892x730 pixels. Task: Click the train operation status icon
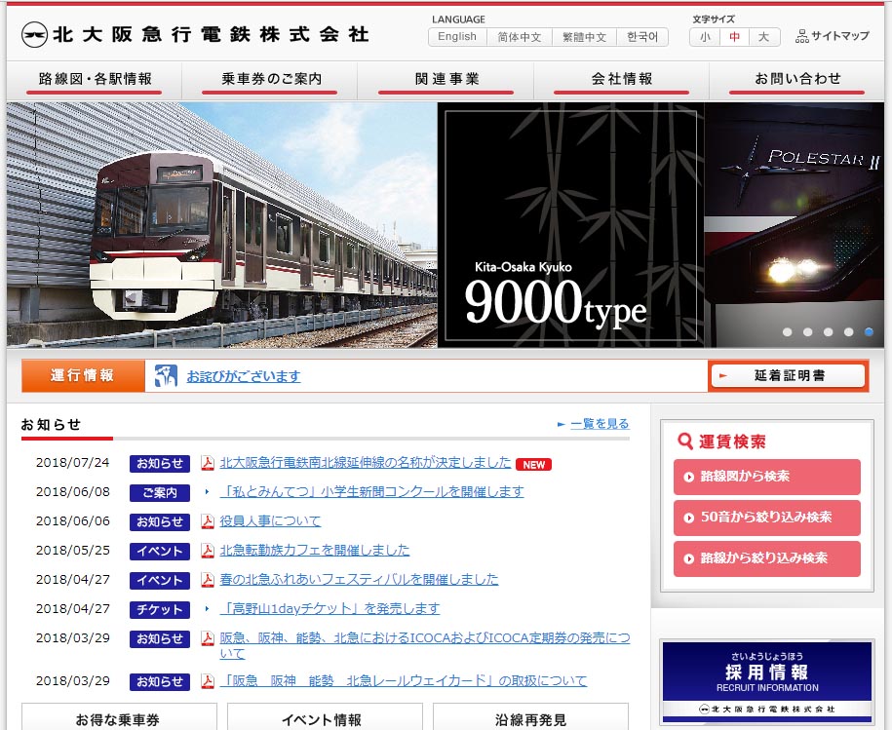point(166,375)
